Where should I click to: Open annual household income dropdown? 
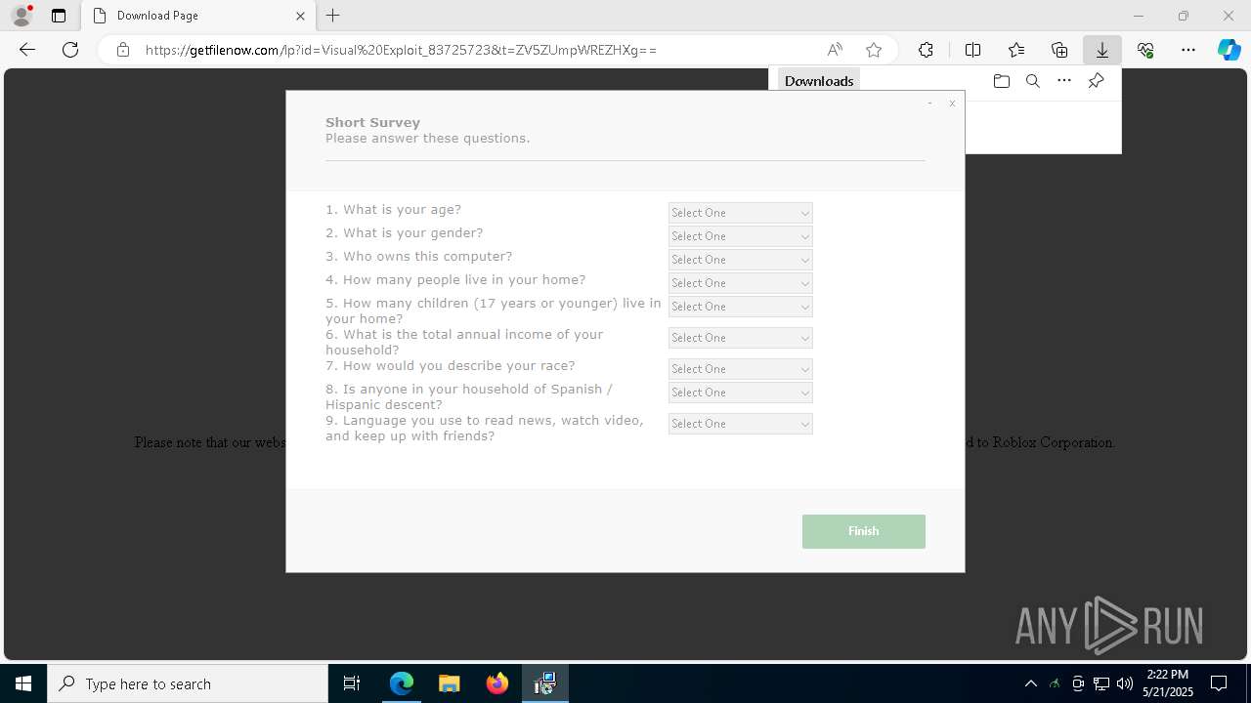740,338
